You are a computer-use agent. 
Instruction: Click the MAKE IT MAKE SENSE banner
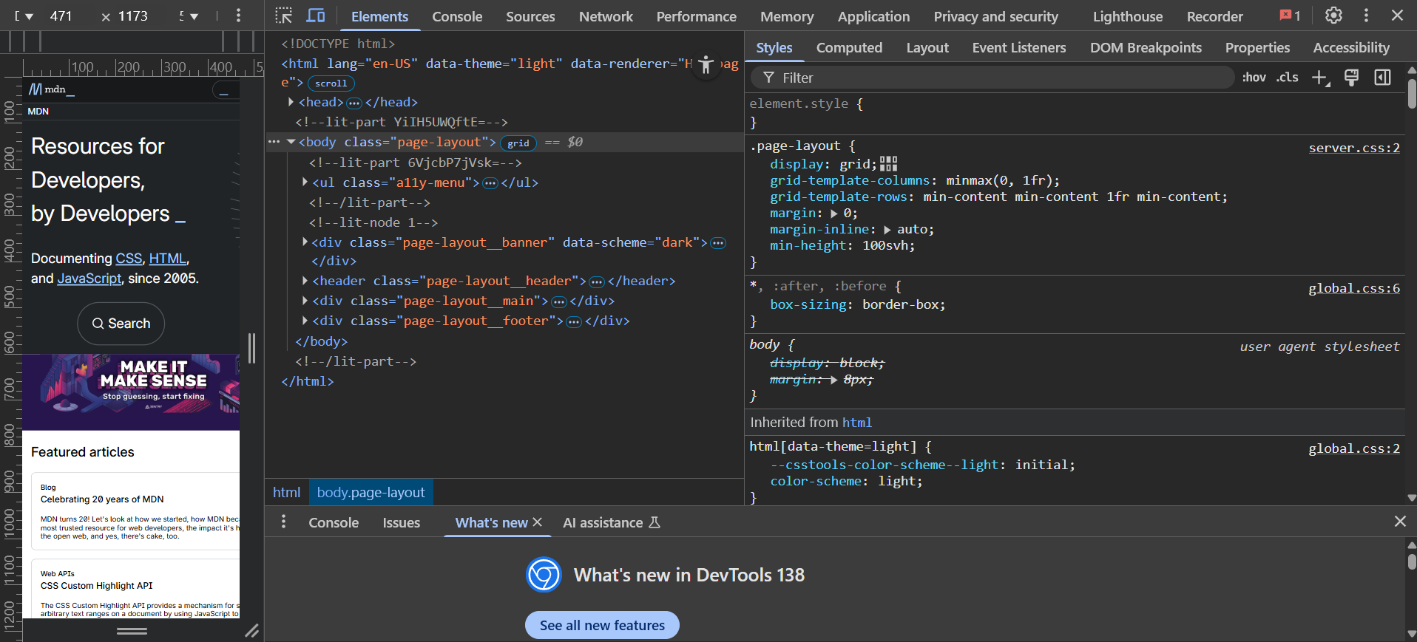(x=131, y=392)
